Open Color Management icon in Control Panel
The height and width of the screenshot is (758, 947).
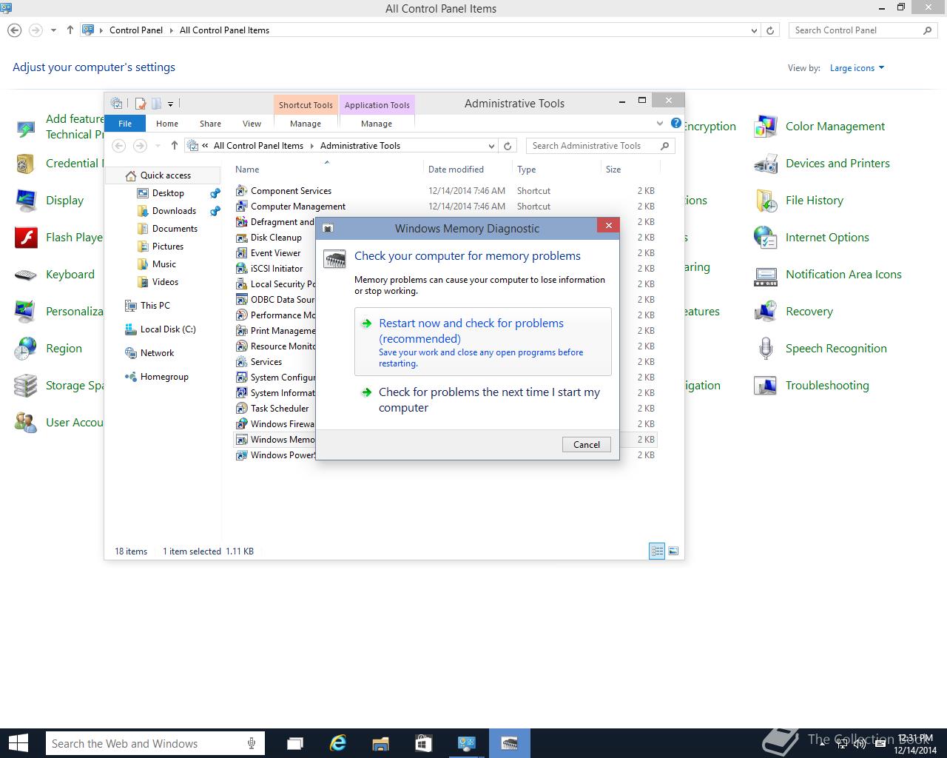pos(765,127)
